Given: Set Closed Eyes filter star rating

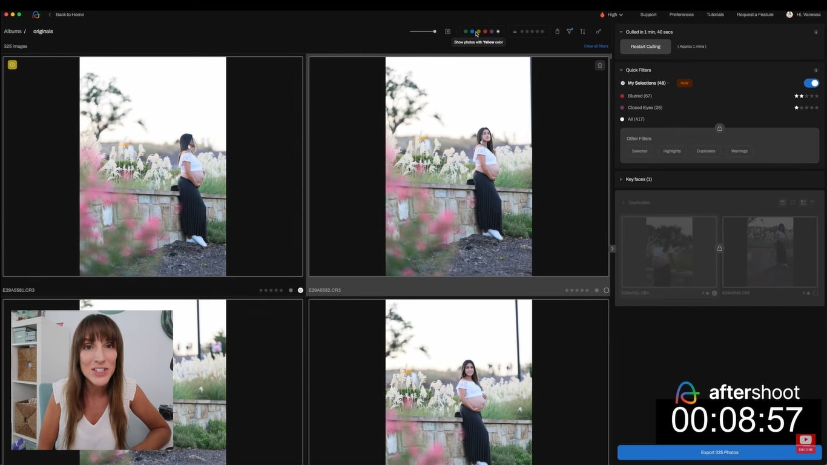Looking at the screenshot, I should click(x=806, y=108).
